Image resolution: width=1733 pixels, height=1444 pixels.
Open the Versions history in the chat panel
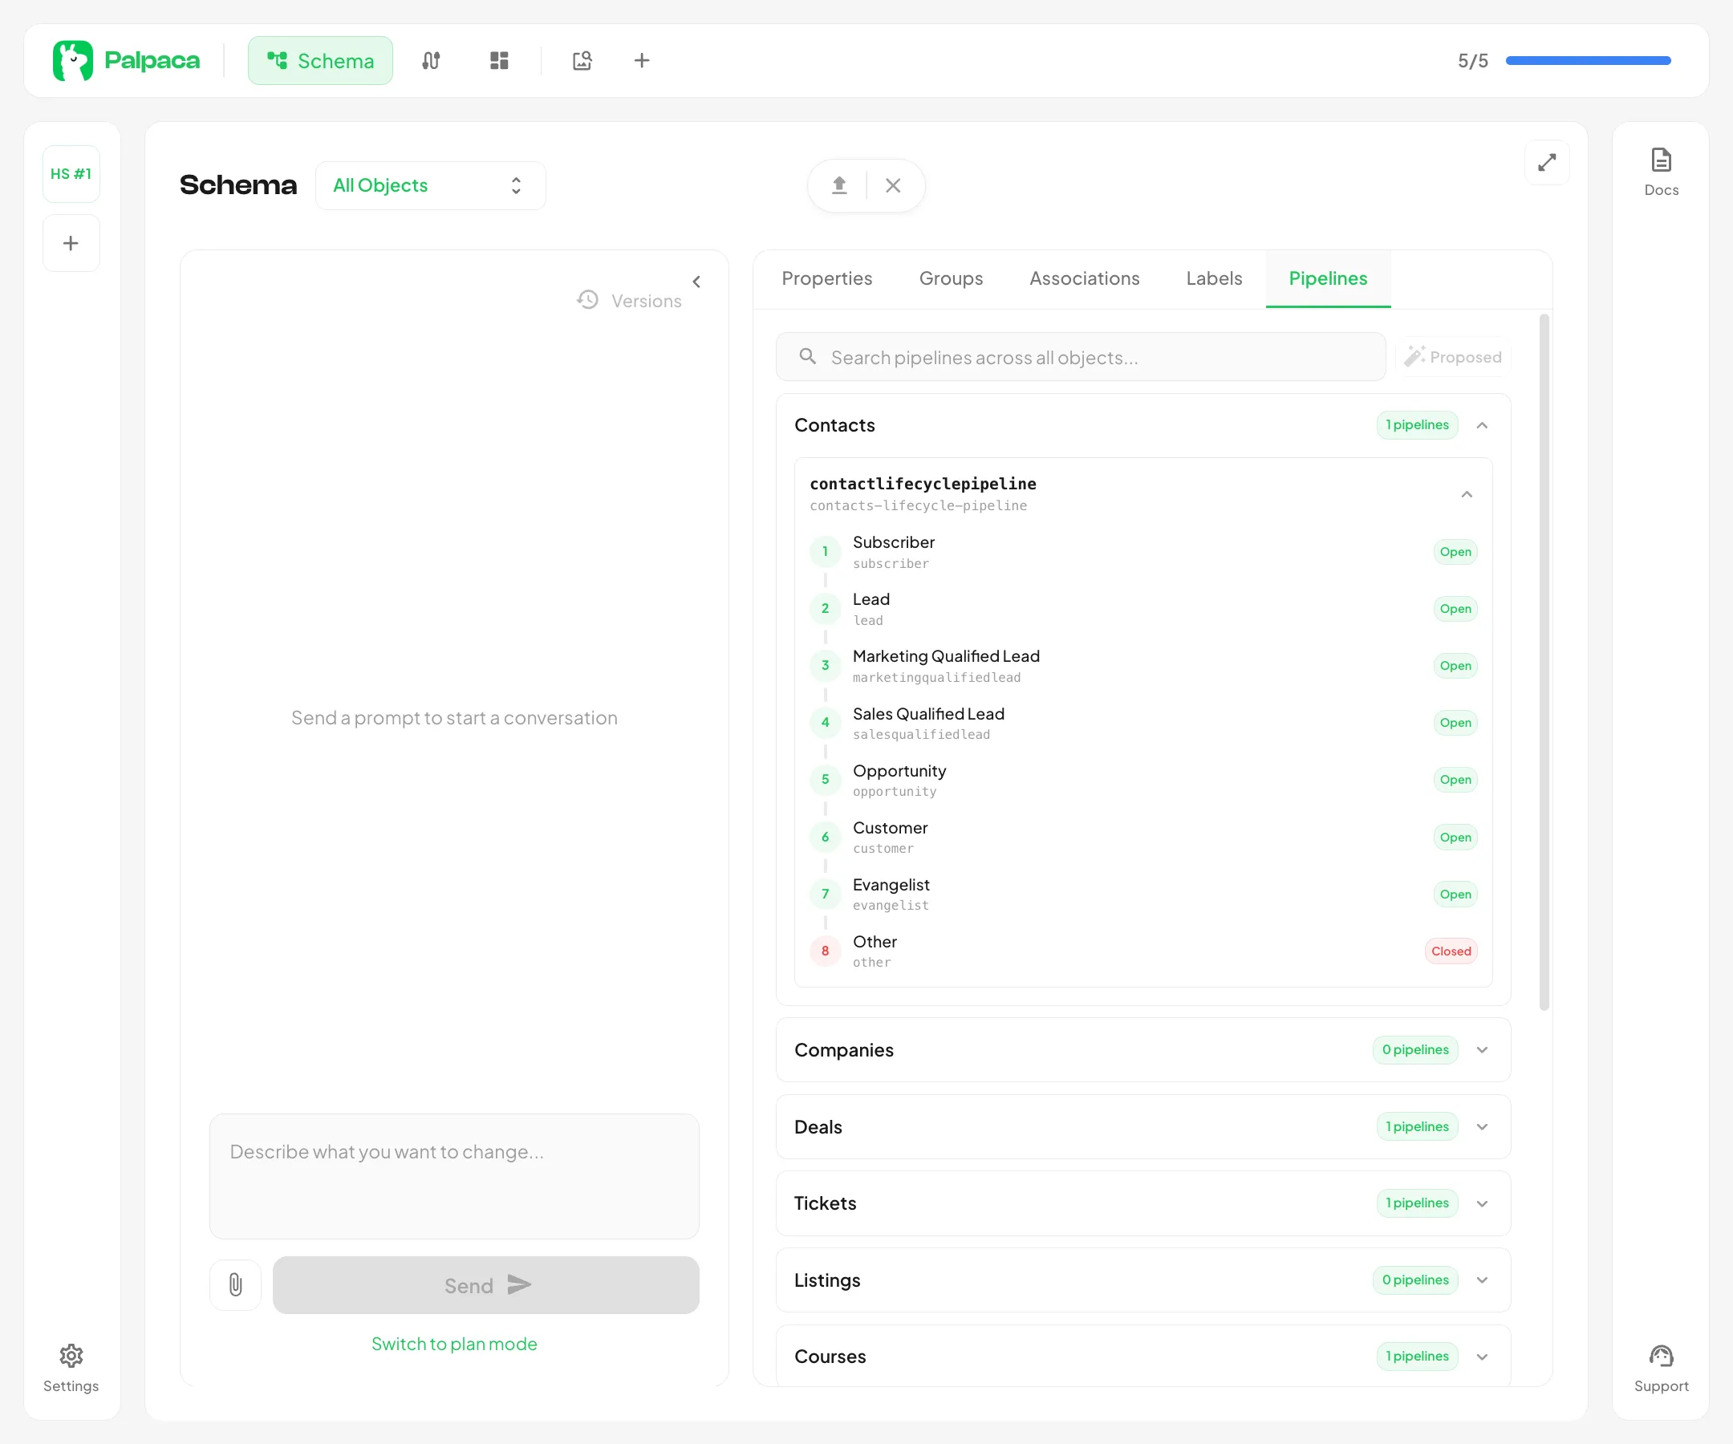629,299
